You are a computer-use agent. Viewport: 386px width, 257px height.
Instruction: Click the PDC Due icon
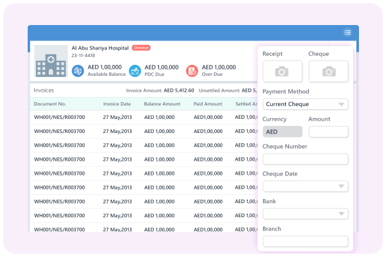(x=134, y=71)
